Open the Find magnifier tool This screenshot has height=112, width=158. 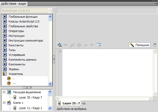click(72, 45)
